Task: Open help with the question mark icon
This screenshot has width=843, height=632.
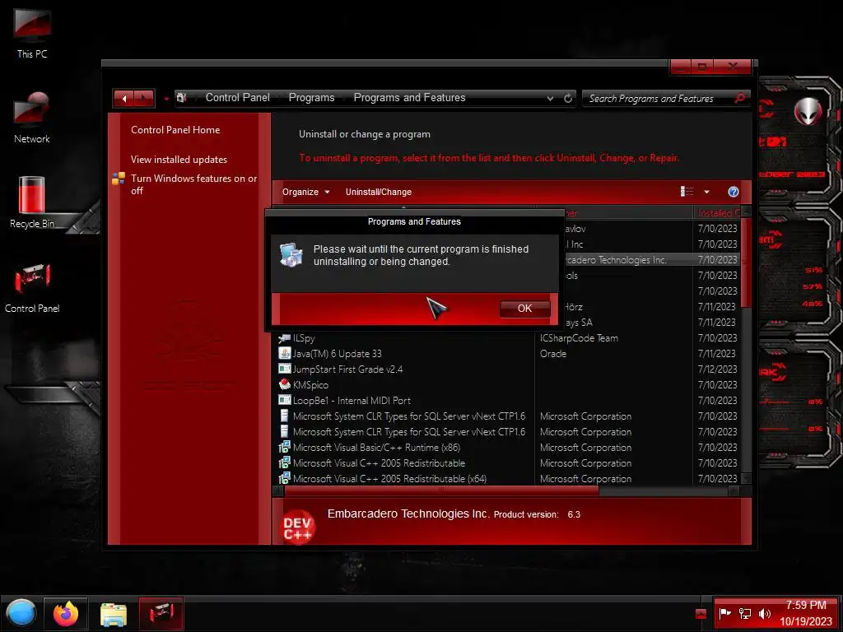Action: (733, 192)
